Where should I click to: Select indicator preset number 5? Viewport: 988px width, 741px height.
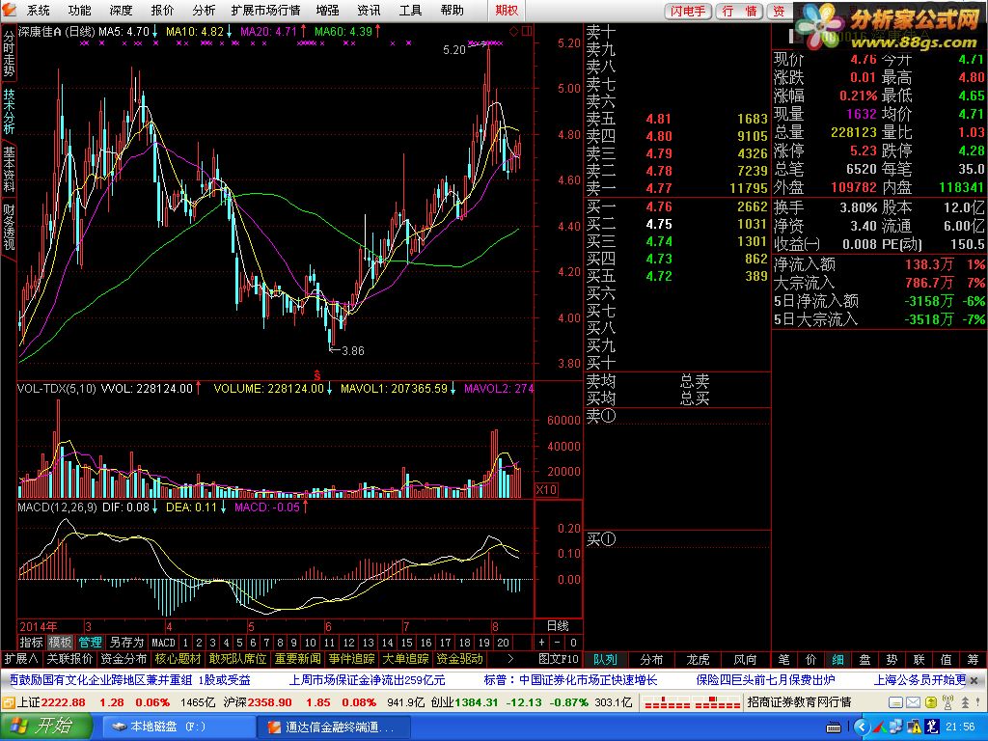pyautogui.click(x=239, y=643)
